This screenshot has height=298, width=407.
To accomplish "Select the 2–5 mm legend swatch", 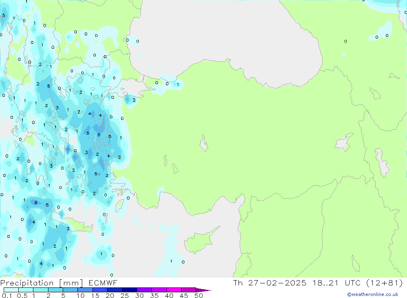I will [x=55, y=290].
